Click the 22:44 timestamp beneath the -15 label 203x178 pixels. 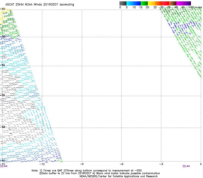click(x=4, y=166)
